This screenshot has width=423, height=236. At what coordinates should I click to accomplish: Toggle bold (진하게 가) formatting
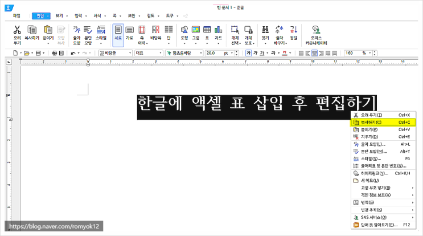tap(248, 53)
